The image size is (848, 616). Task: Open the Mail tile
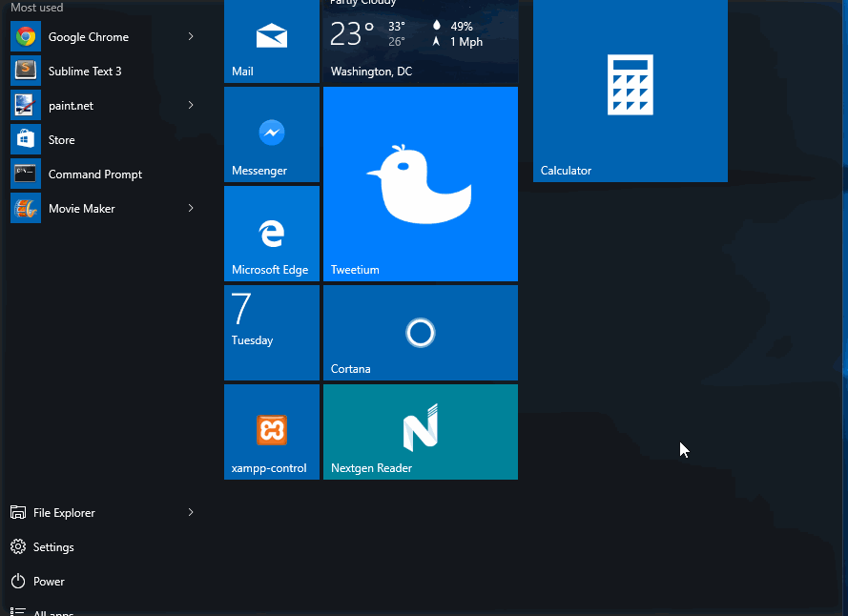(x=272, y=41)
